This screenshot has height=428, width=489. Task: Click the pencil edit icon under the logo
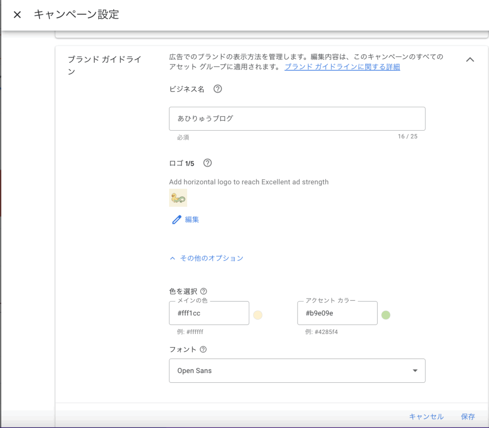click(x=177, y=220)
